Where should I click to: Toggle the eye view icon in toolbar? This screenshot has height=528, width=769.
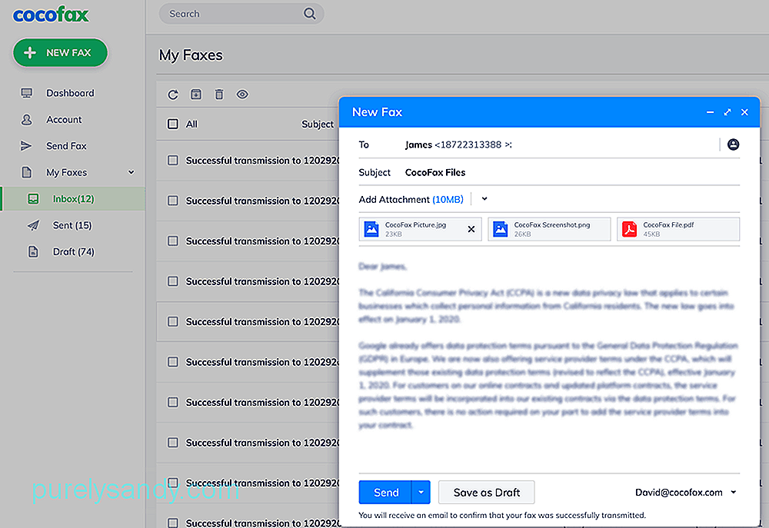point(242,94)
